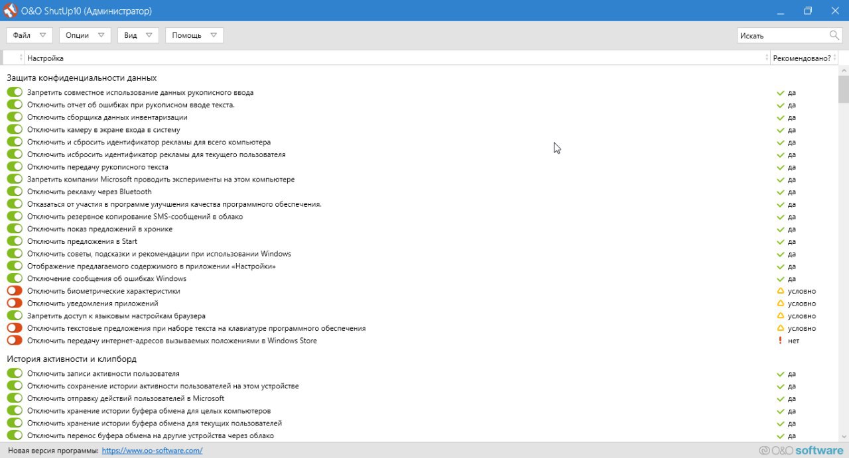Click text 'Отключить сохранение истории активности пользователей на этом устройстве'
Screen dimensions: 849x458
[163, 386]
